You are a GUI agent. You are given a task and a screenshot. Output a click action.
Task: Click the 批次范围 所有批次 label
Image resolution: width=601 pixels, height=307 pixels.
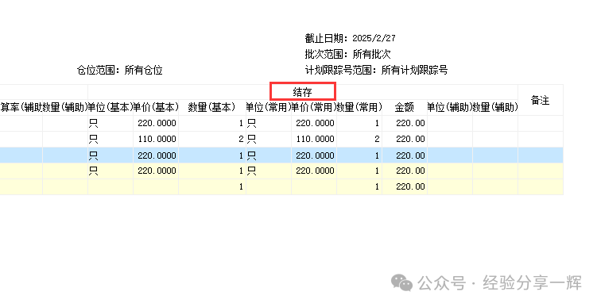tap(347, 54)
